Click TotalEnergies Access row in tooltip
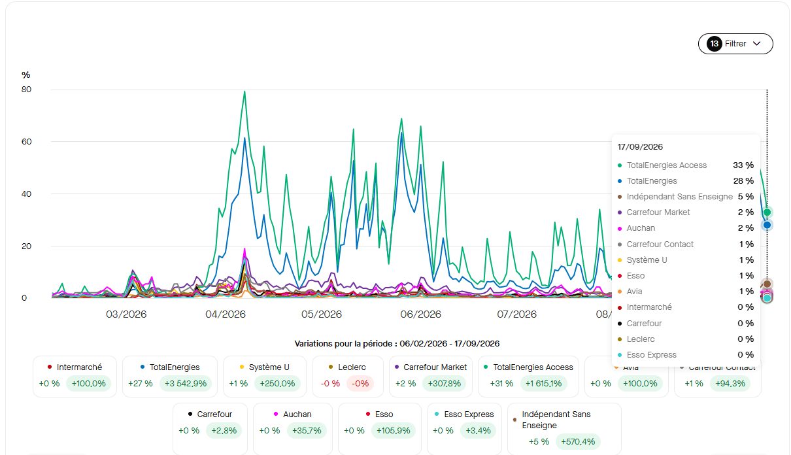The image size is (791, 455). click(686, 165)
